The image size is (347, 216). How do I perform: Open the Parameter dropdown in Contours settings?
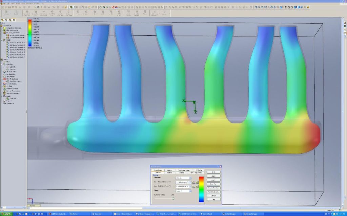[190, 178]
